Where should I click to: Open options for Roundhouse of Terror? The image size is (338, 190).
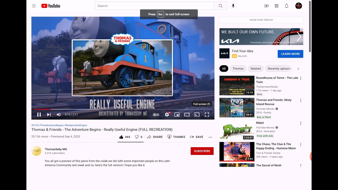click(x=301, y=78)
